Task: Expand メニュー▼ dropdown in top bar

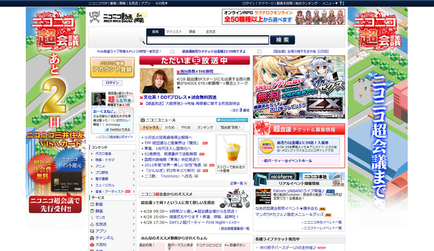Action: point(329,3)
